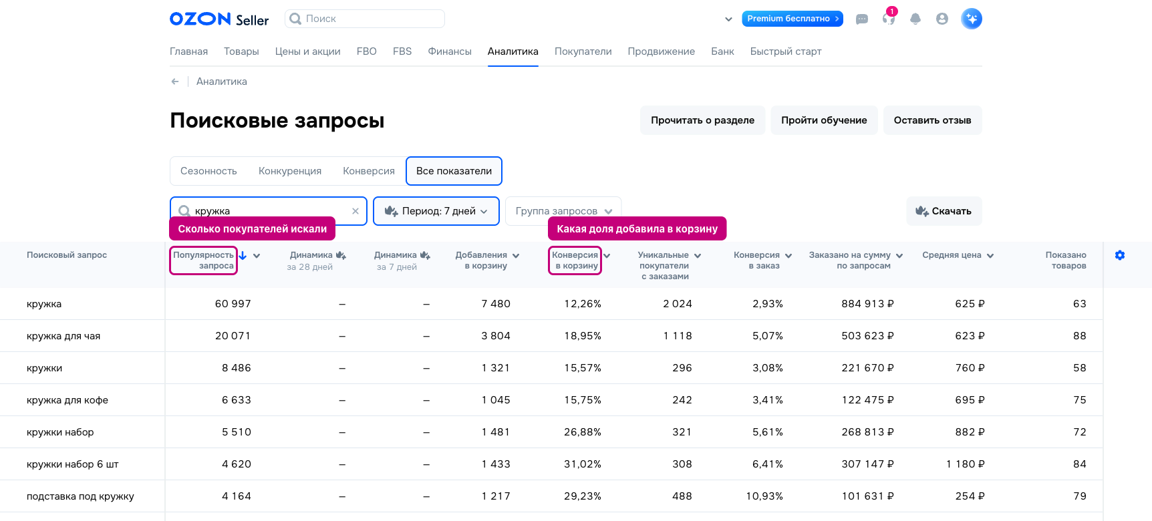The image size is (1152, 521).
Task: Expand Заказано на сумму column chevron
Action: pos(899,256)
